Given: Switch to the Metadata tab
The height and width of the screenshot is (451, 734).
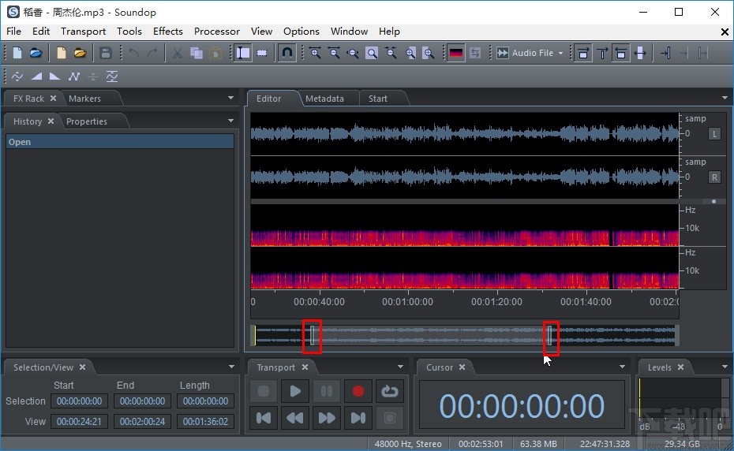Looking at the screenshot, I should coord(324,99).
